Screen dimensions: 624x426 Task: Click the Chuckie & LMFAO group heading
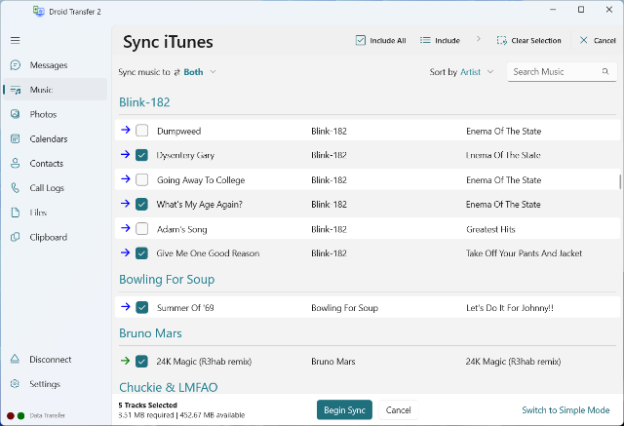(x=169, y=387)
